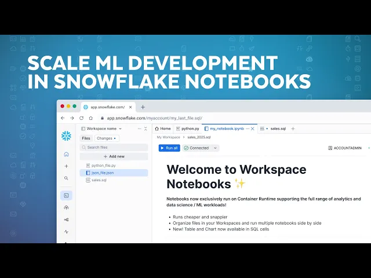371x278 pixels.
Task: Click the ellipsis on my_notebook.ipynb tab
Action: (248, 129)
